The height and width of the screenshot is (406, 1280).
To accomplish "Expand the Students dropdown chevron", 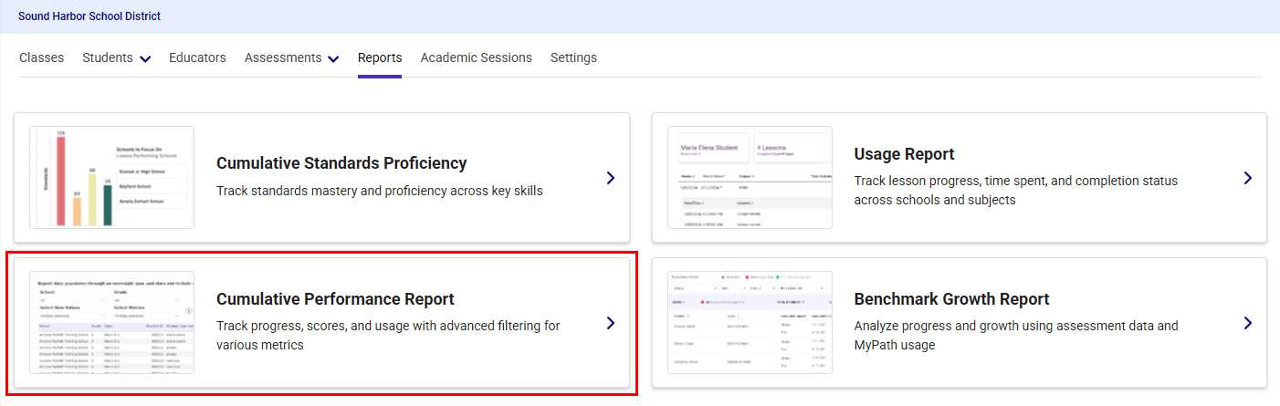I will click(x=145, y=59).
